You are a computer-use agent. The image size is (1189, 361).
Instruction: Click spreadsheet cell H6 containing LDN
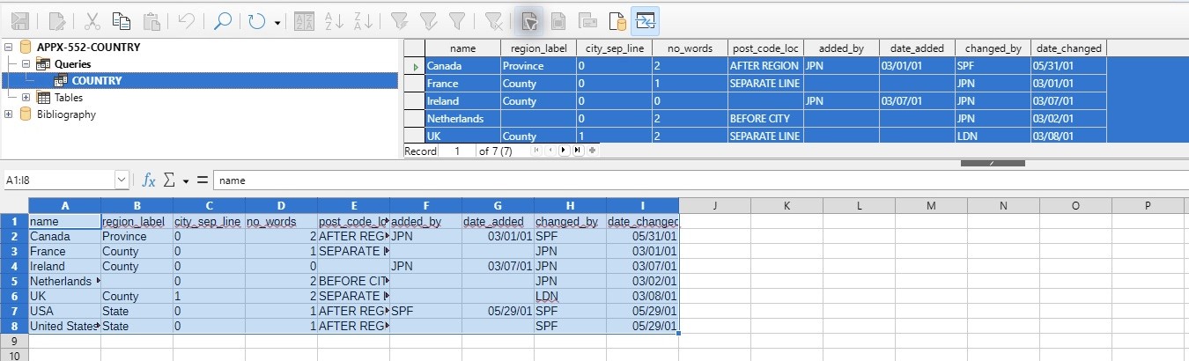pos(570,296)
